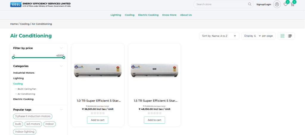This screenshot has width=305, height=135.
Task: Collapse the Filter by price panel
Action: coord(61,48)
